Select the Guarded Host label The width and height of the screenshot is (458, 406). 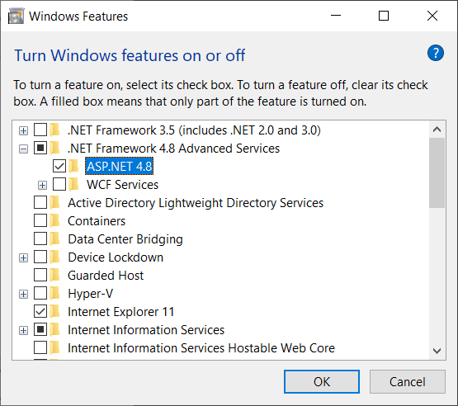coord(106,276)
